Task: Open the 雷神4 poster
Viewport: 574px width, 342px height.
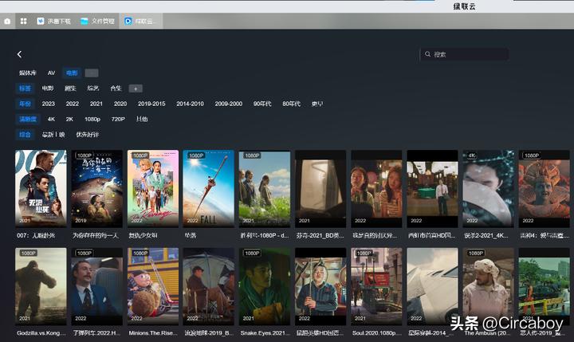Action: pos(545,189)
